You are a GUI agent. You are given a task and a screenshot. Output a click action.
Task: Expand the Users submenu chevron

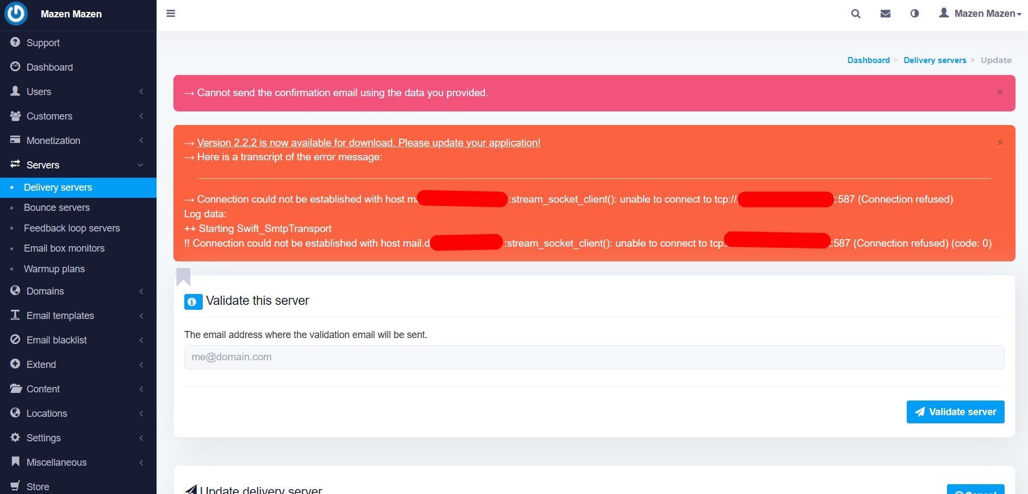(x=141, y=91)
